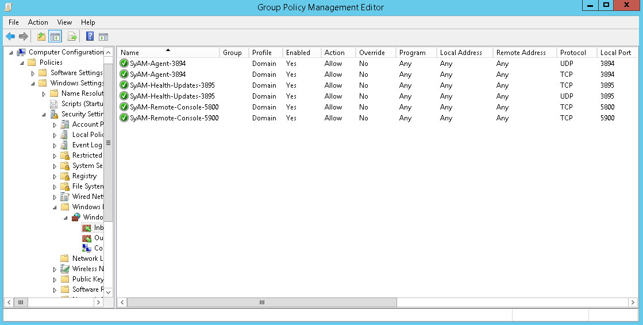Expand the Software Settings tree node
Image resolution: width=643 pixels, height=325 pixels.
(x=33, y=73)
